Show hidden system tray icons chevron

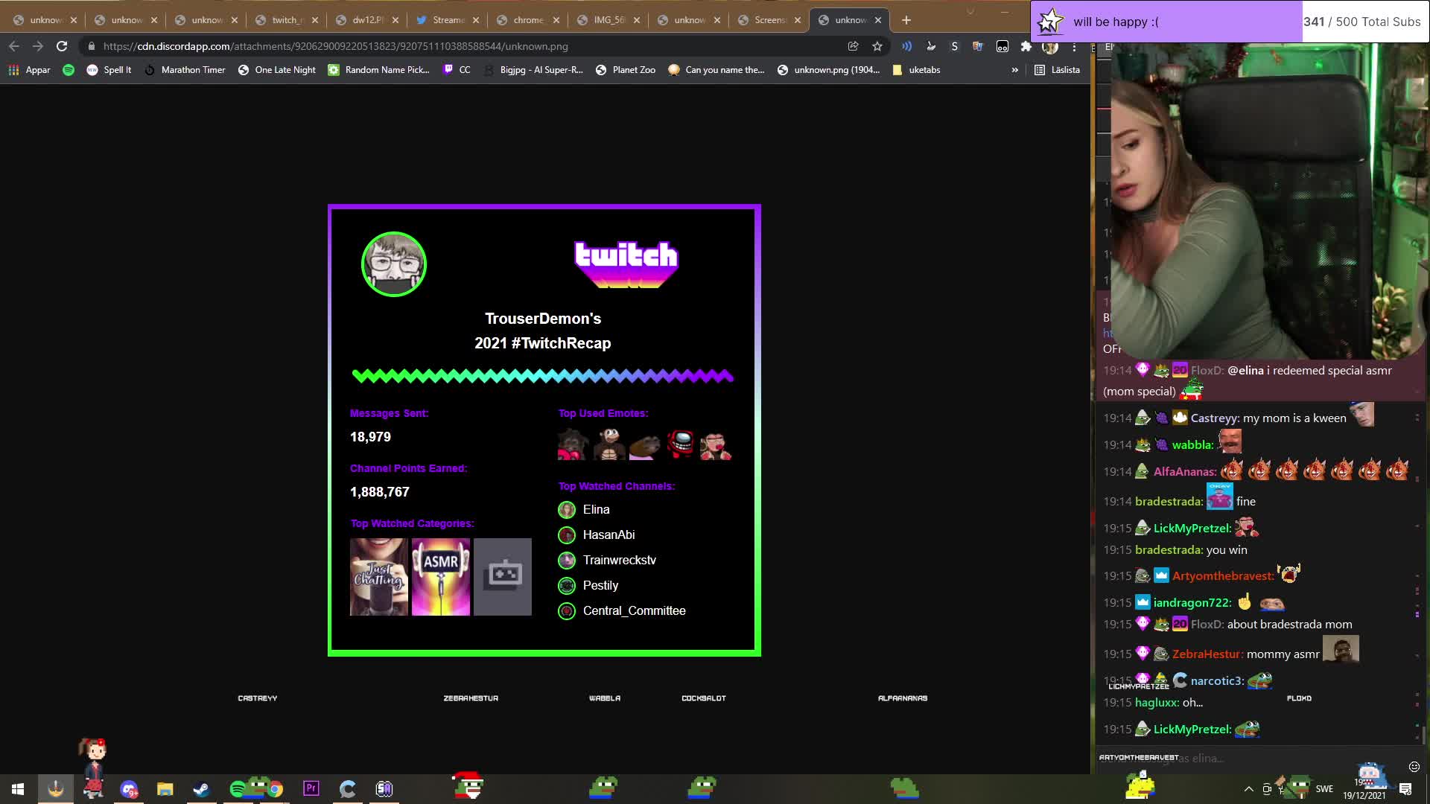[1248, 789]
